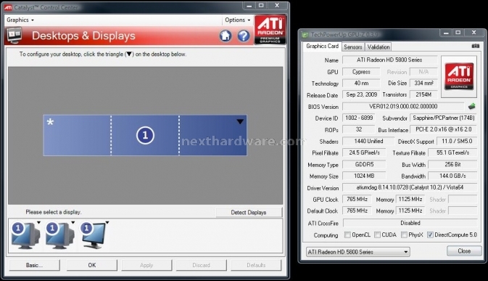Click the Bus Interface field PCI-E 2.0 x16
The image size is (488, 281).
coord(443,129)
